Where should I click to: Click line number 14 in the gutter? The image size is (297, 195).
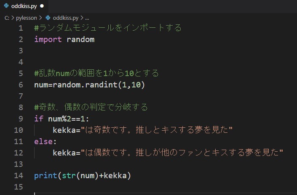coord(19,176)
